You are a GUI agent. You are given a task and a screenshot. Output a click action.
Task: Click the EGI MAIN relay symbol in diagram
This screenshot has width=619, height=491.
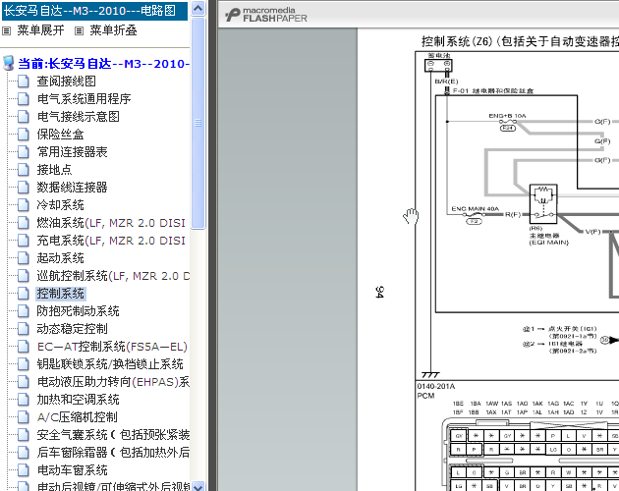click(x=542, y=203)
